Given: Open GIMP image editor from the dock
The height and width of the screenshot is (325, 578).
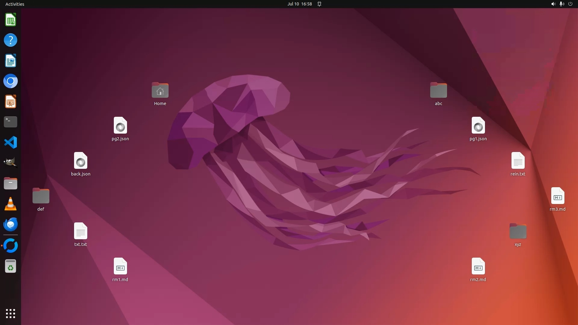Looking at the screenshot, I should [x=11, y=163].
